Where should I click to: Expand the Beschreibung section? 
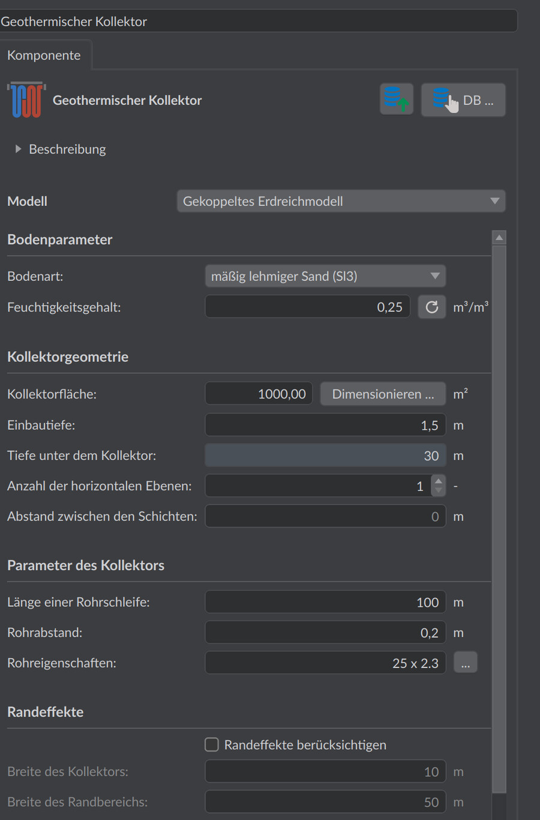[19, 149]
